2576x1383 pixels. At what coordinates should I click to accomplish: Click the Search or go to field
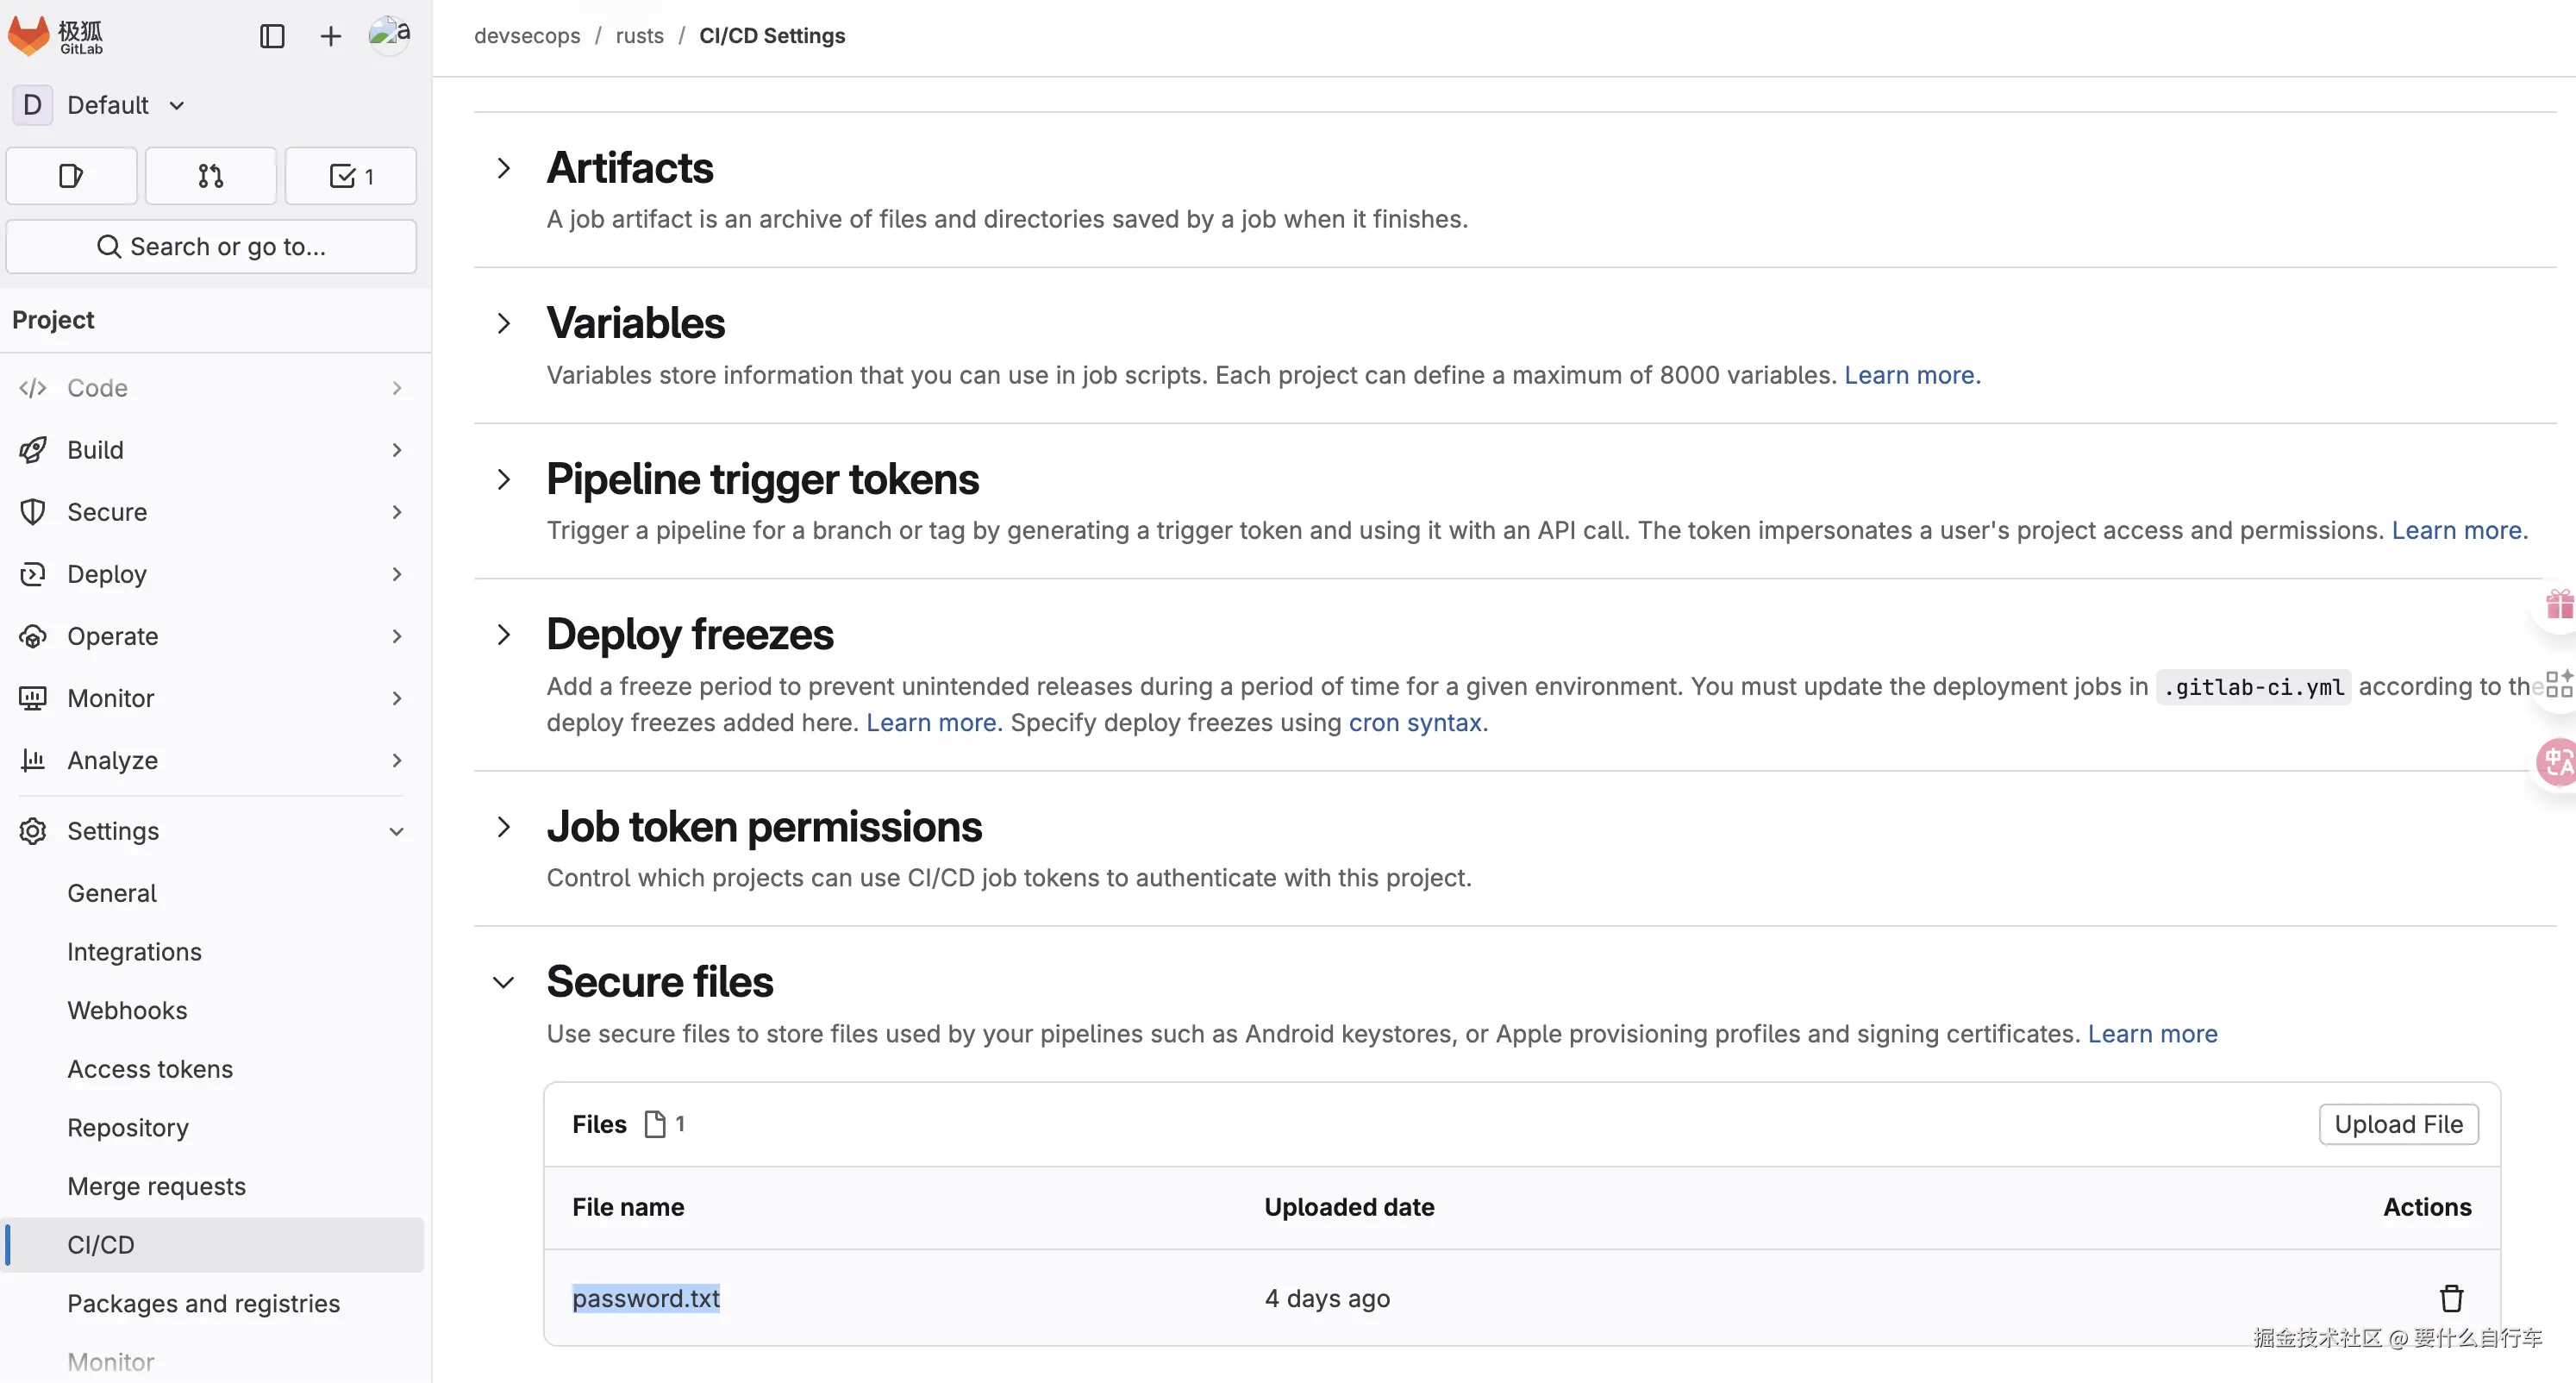212,246
